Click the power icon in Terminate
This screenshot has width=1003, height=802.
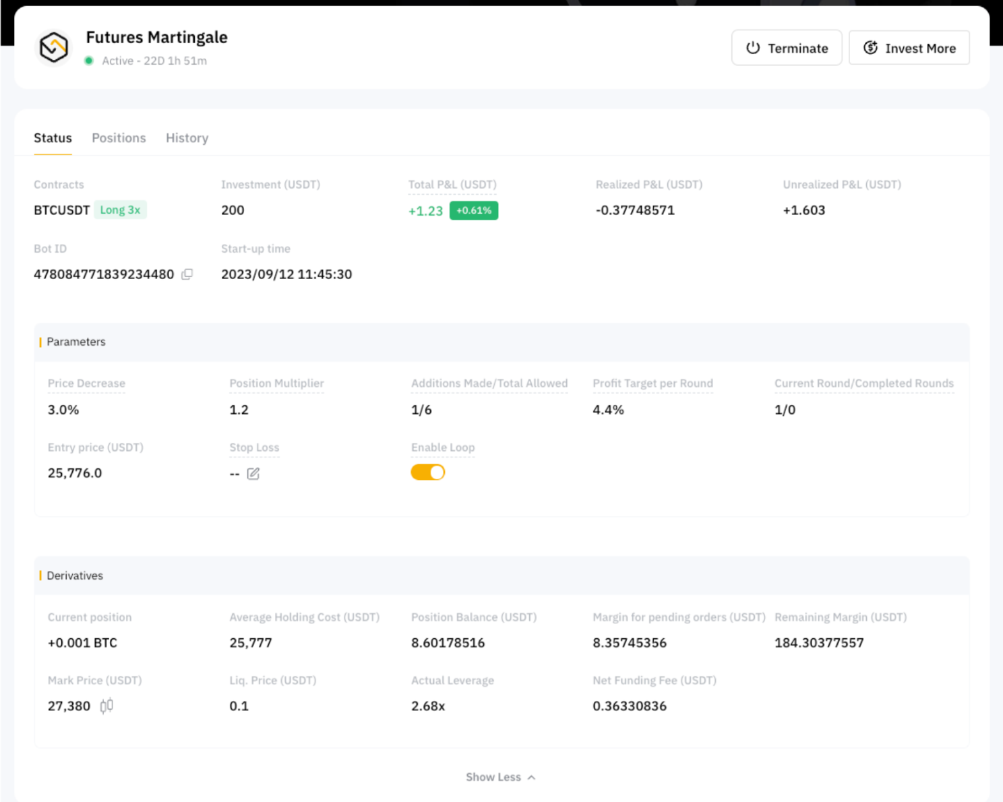coord(753,48)
